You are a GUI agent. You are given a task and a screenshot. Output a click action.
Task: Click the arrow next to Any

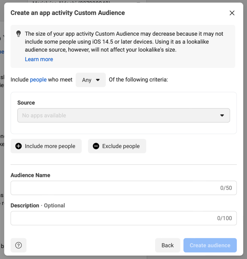coord(98,80)
